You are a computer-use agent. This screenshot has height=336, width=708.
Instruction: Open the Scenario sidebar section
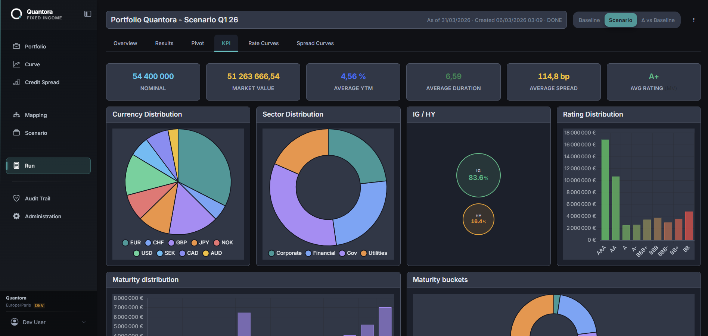click(x=36, y=133)
